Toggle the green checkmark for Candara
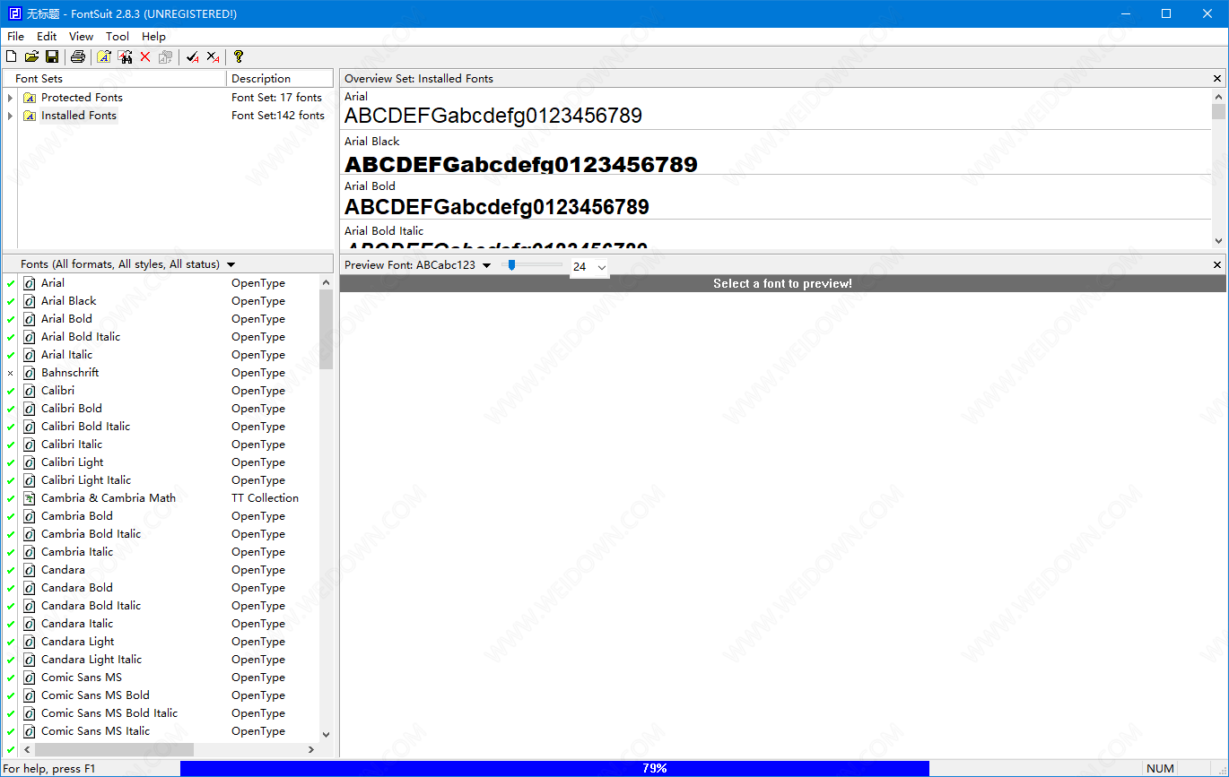Viewport: 1229px width, 777px height. tap(11, 570)
